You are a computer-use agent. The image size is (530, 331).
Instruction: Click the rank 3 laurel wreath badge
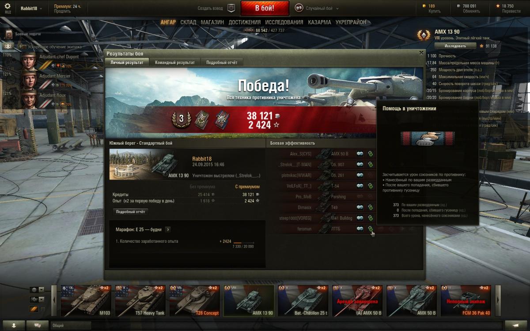[x=181, y=119]
